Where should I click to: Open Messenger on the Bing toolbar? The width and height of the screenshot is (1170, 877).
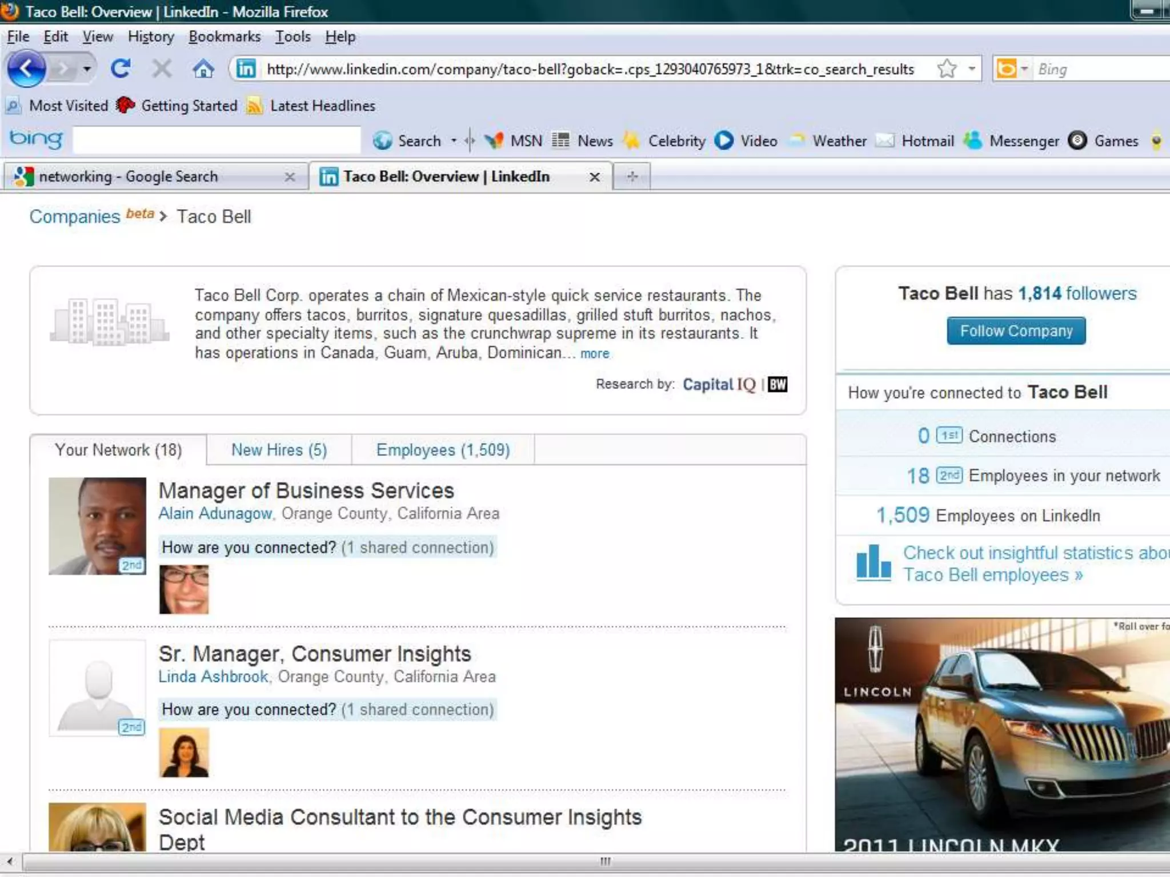point(1011,140)
